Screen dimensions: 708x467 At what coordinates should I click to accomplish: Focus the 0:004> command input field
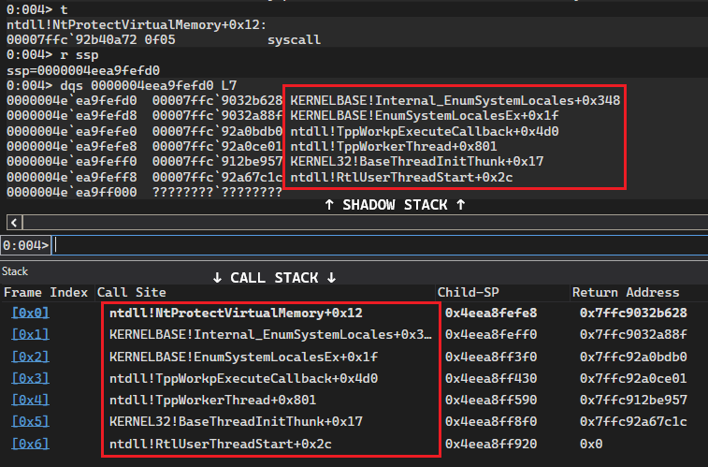pos(380,245)
